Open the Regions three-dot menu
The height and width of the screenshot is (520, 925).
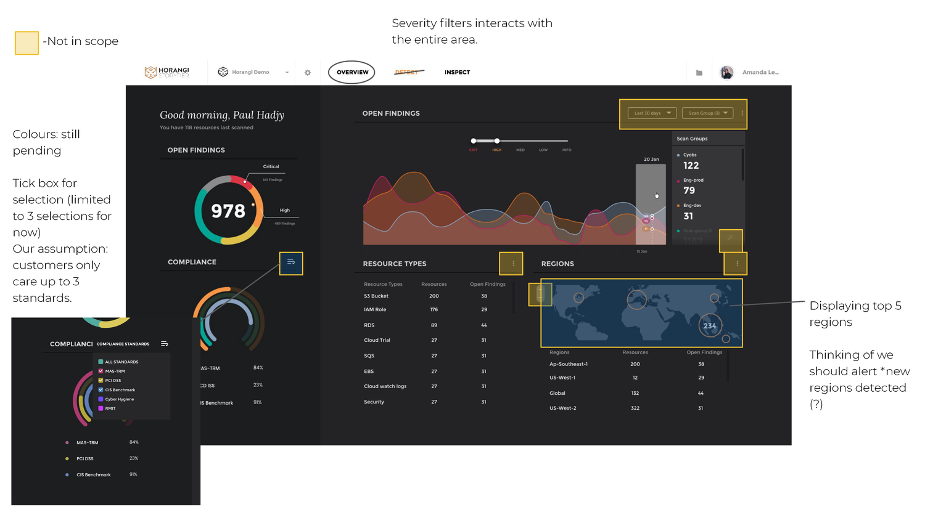click(737, 264)
